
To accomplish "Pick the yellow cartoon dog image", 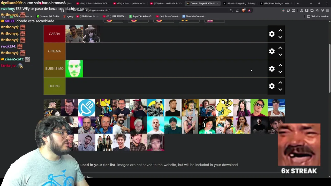I will [x=224, y=108].
